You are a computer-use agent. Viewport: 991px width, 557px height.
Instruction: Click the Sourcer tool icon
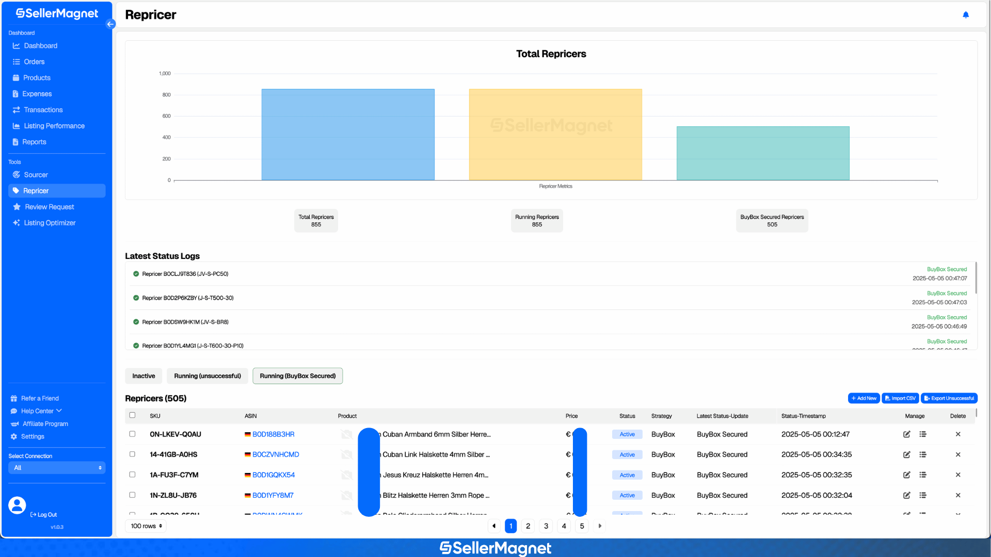[17, 175]
